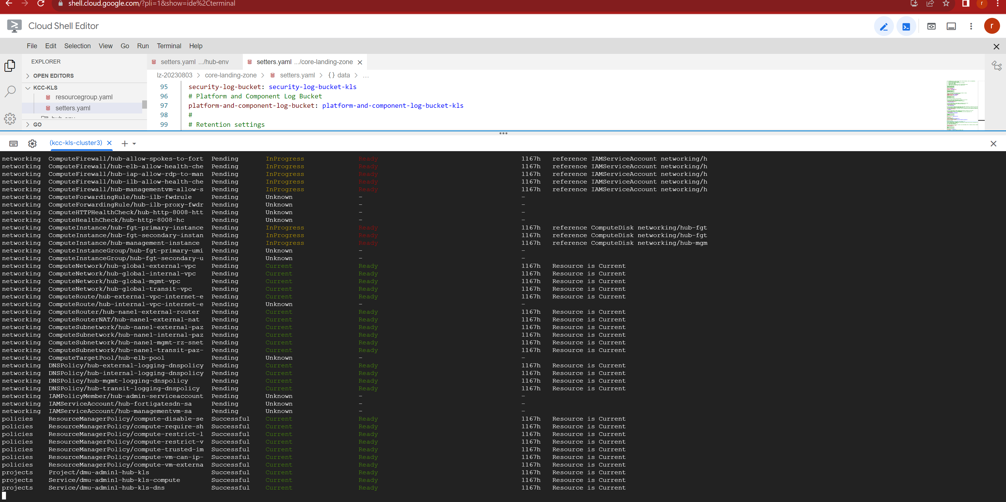Open a new editor with the pencil icon
This screenshot has width=1006, height=502.
pos(884,26)
